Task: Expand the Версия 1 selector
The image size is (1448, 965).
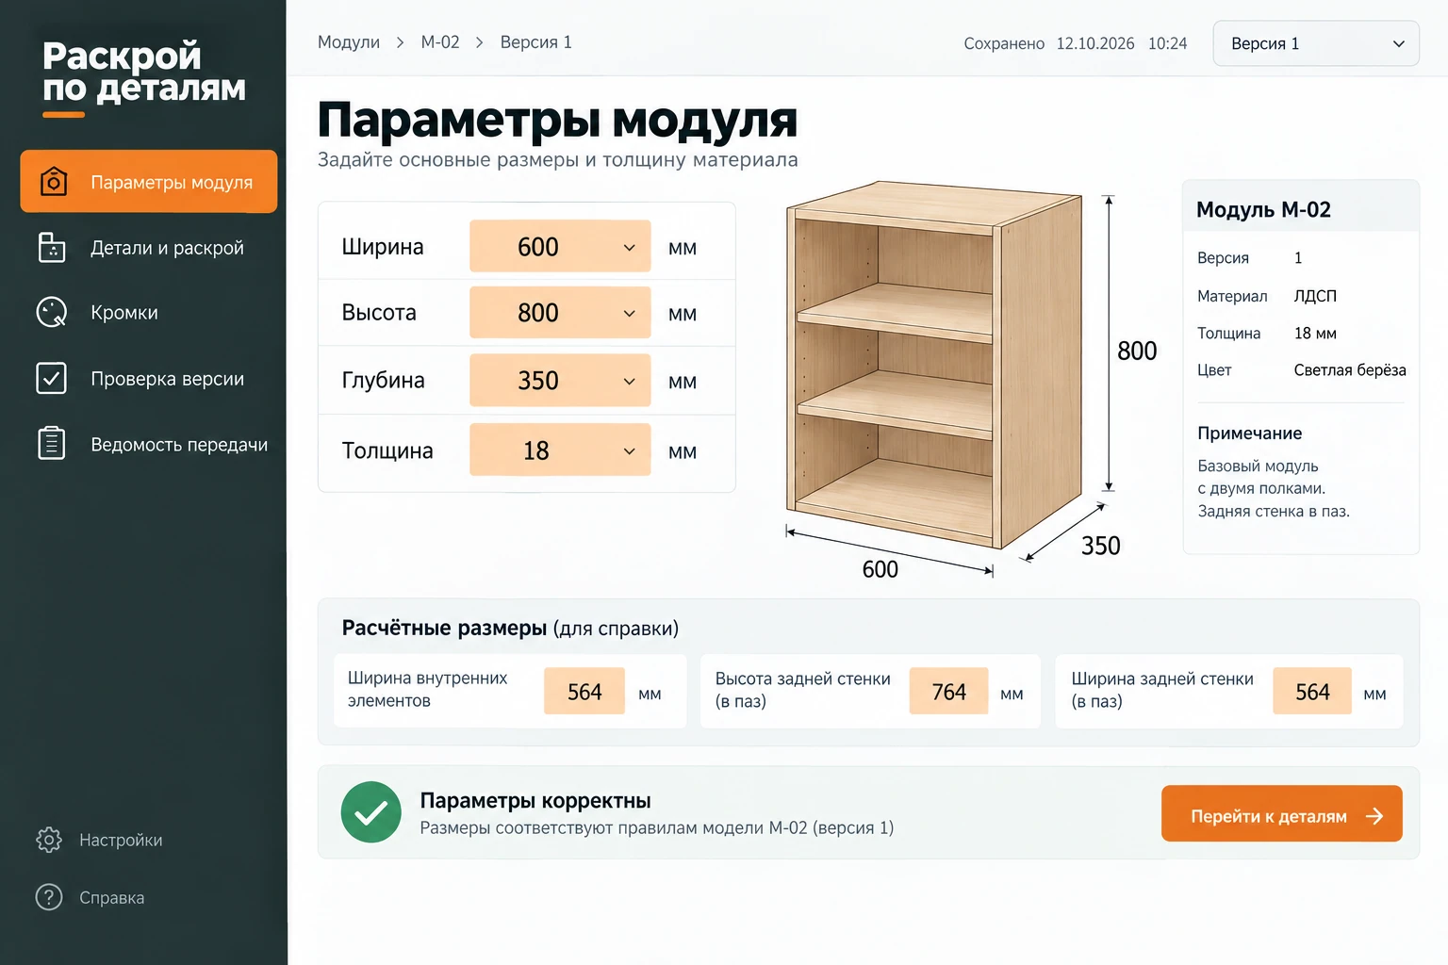Action: [x=1316, y=43]
